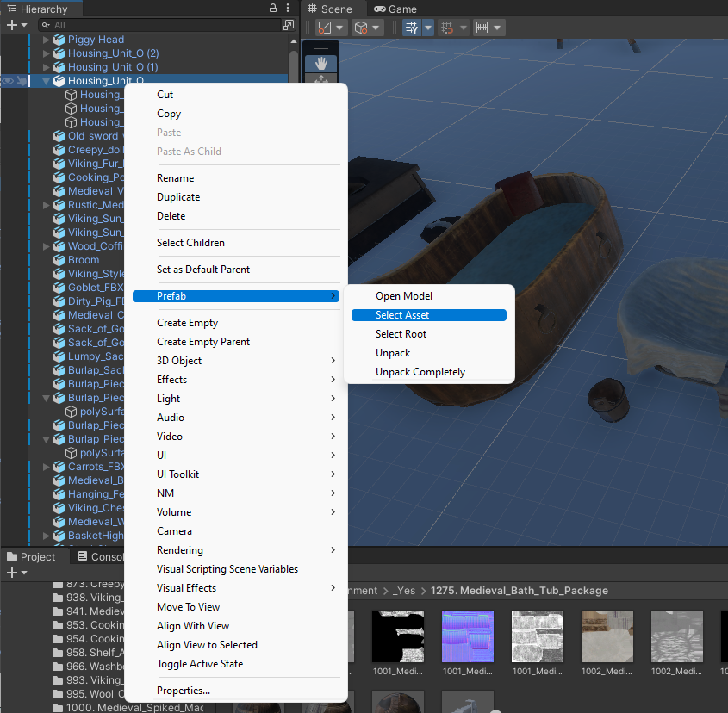Viewport: 728px width, 713px height.
Task: Expand the BasketHigh tree item
Action: pyautogui.click(x=46, y=536)
